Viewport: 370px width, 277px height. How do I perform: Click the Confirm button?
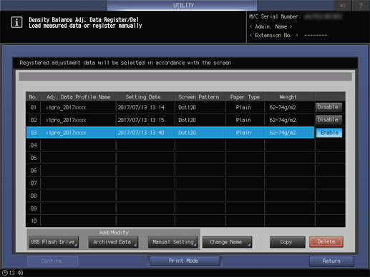click(52, 261)
